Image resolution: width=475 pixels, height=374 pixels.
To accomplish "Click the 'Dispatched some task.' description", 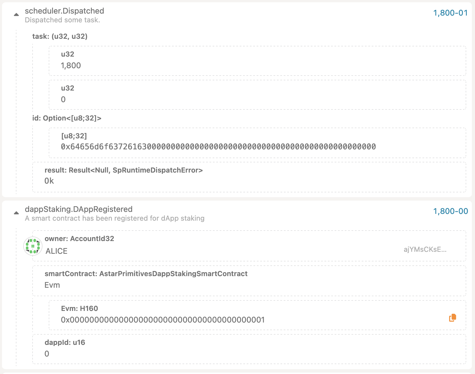I will tap(62, 20).
